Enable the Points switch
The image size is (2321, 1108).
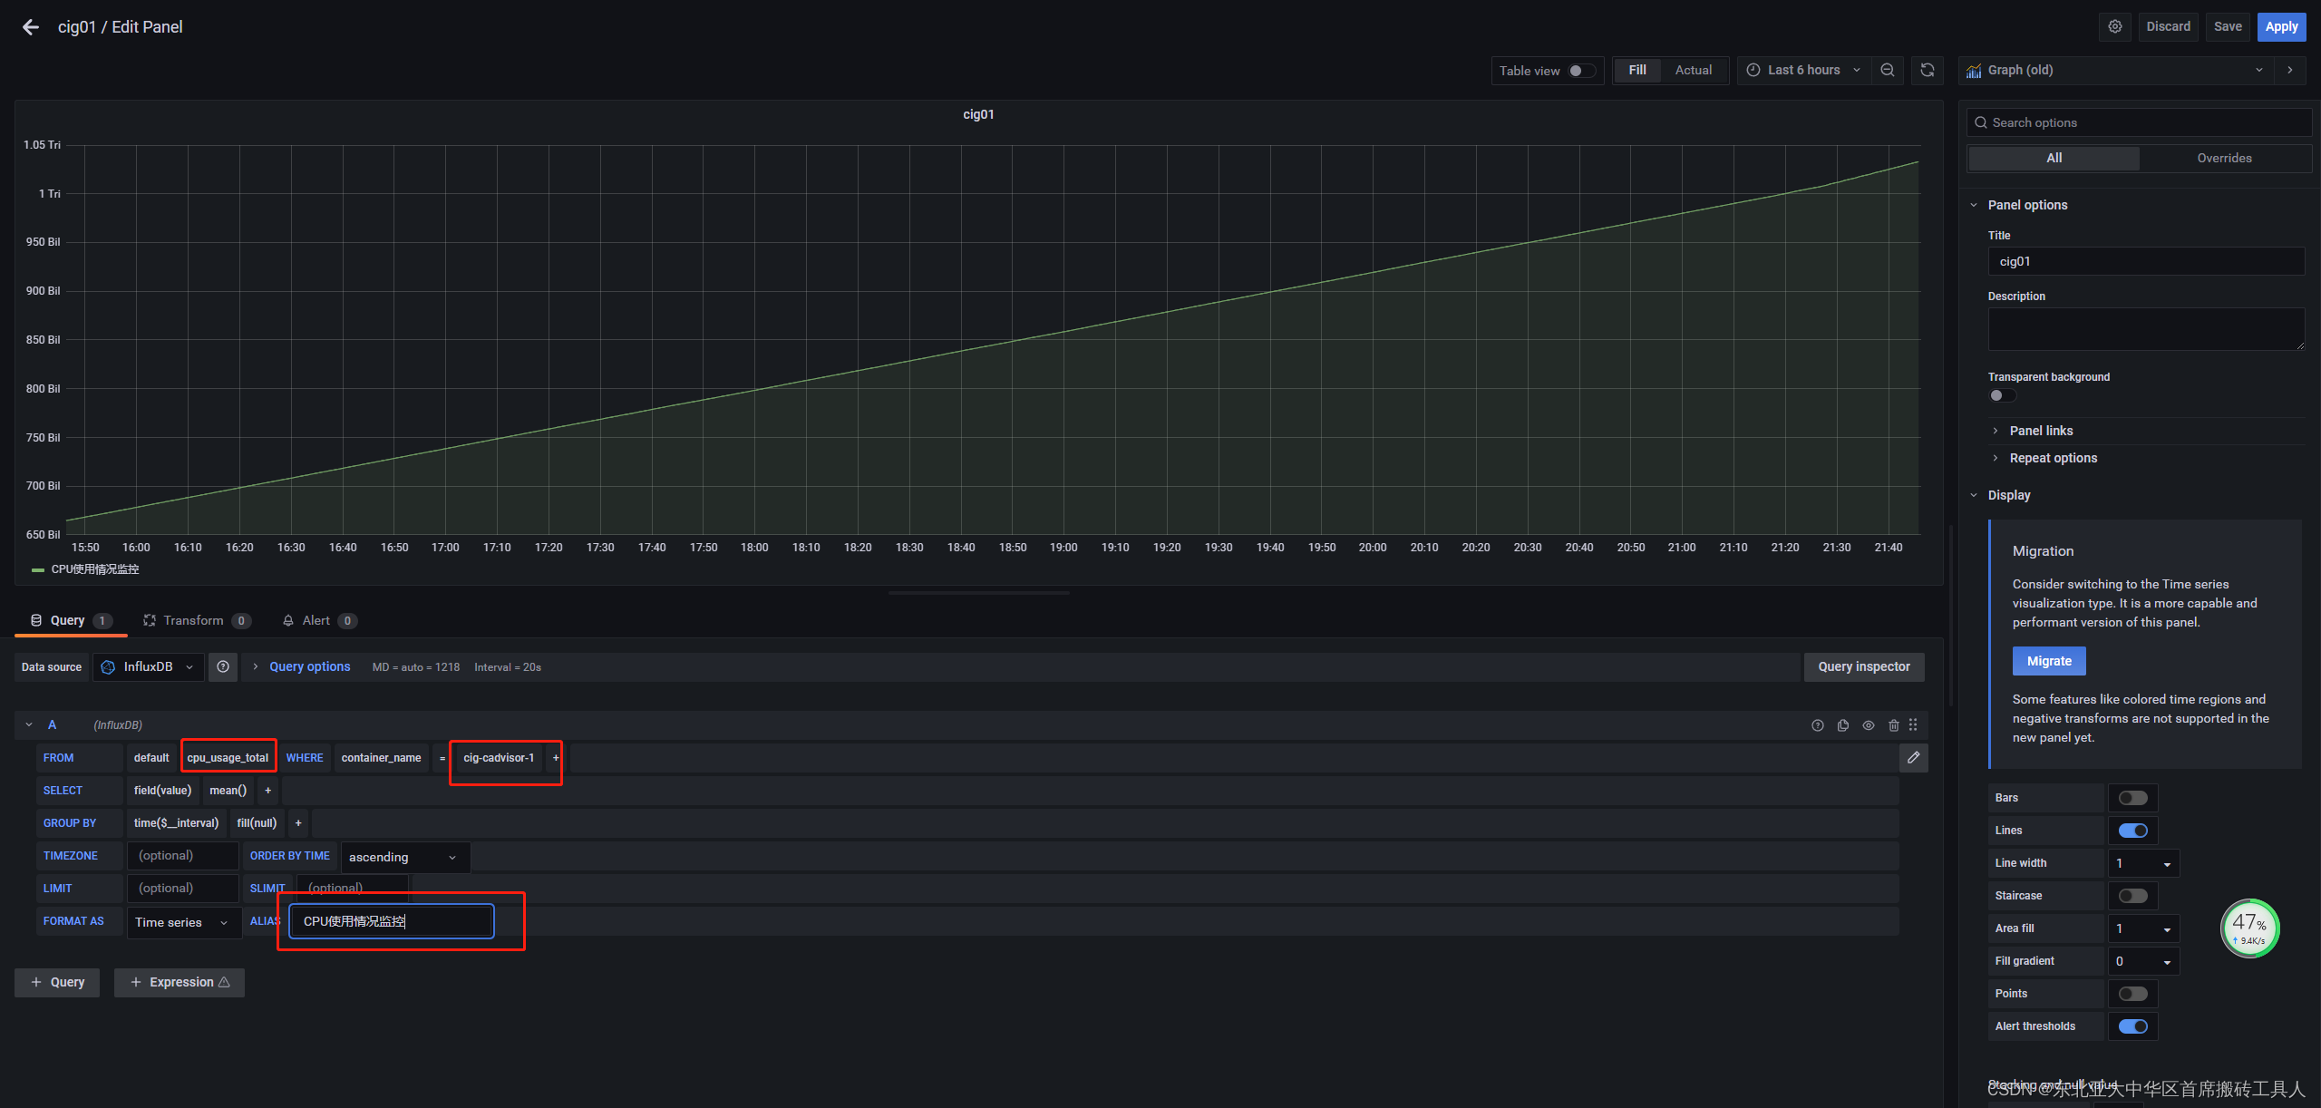pyautogui.click(x=2133, y=994)
